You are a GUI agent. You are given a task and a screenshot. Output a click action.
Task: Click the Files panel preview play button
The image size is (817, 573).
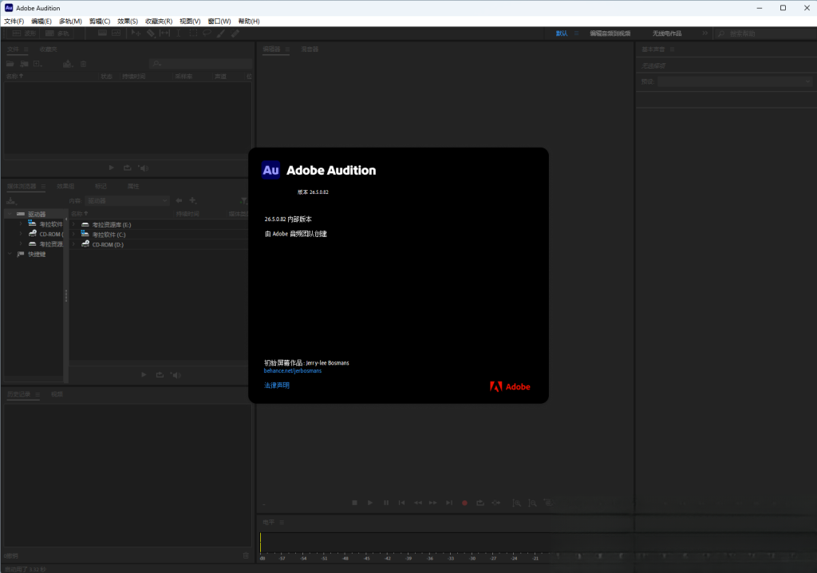111,168
